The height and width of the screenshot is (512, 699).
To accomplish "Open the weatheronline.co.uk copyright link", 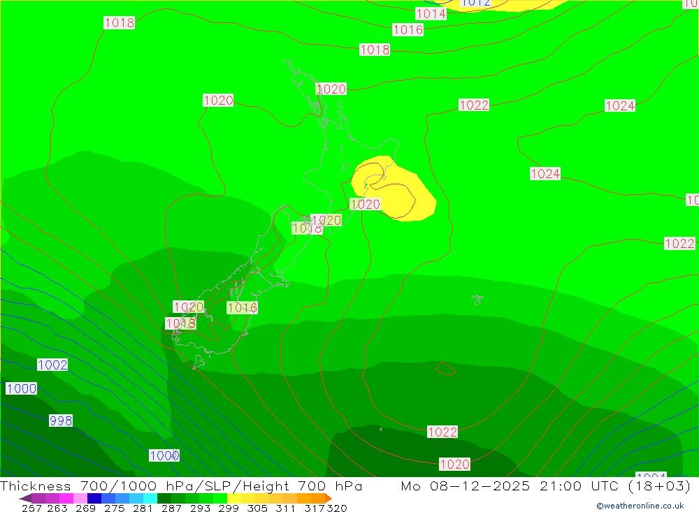I will [x=640, y=506].
